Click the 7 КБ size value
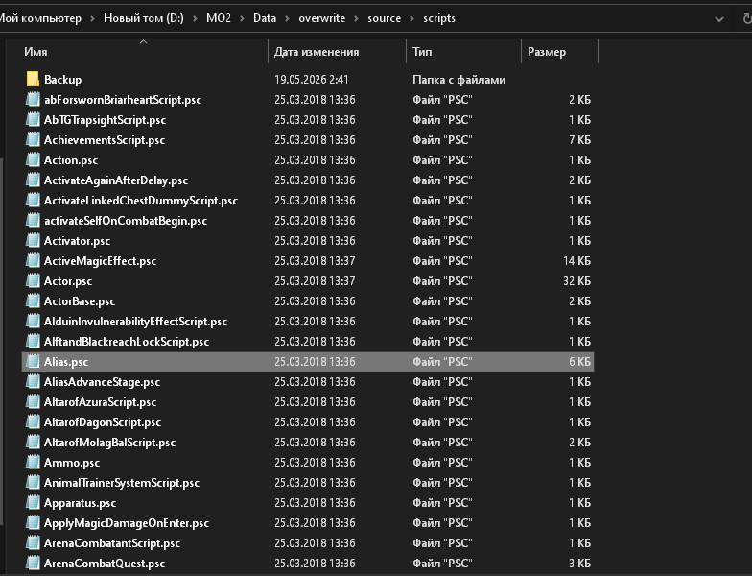 (579, 140)
